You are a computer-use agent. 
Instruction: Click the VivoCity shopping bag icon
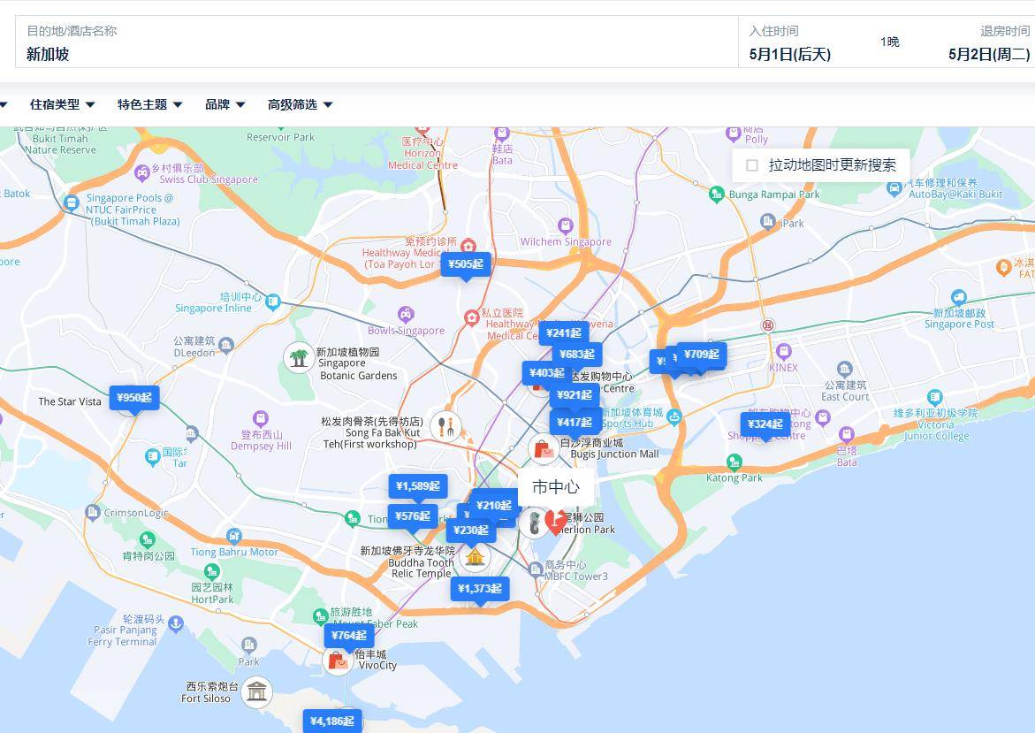[338, 660]
